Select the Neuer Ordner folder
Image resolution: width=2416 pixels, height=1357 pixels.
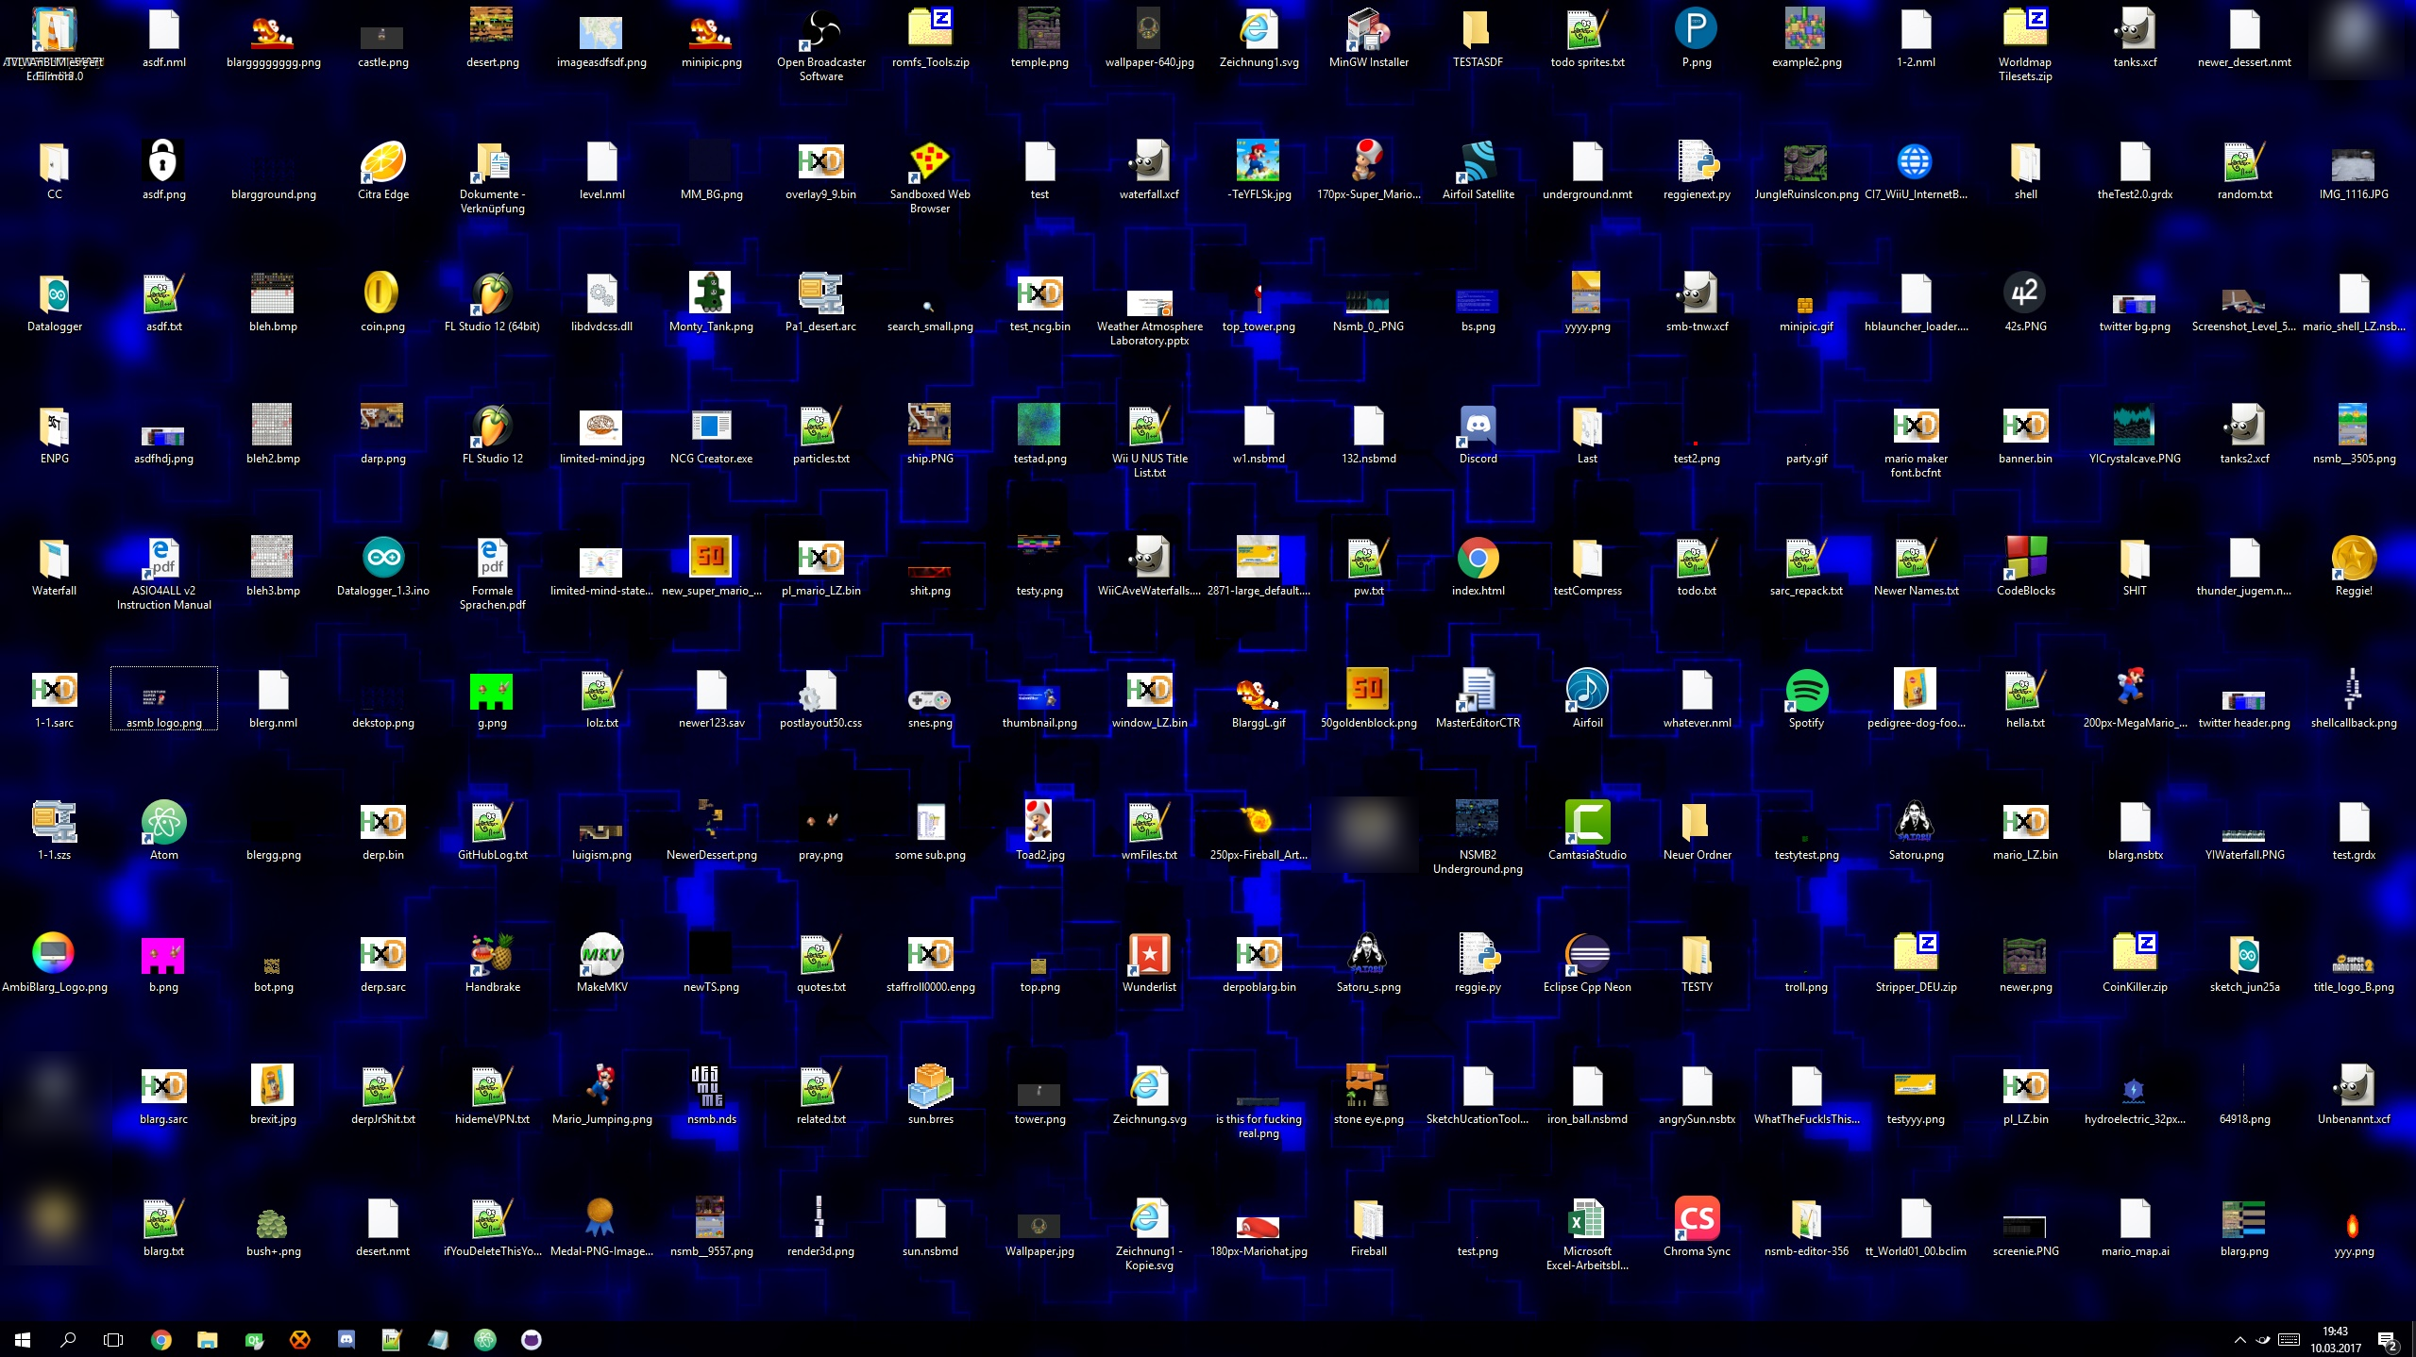1696,823
